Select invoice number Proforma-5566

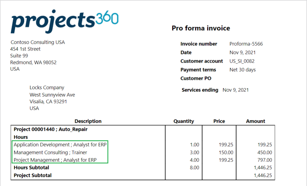(x=246, y=44)
